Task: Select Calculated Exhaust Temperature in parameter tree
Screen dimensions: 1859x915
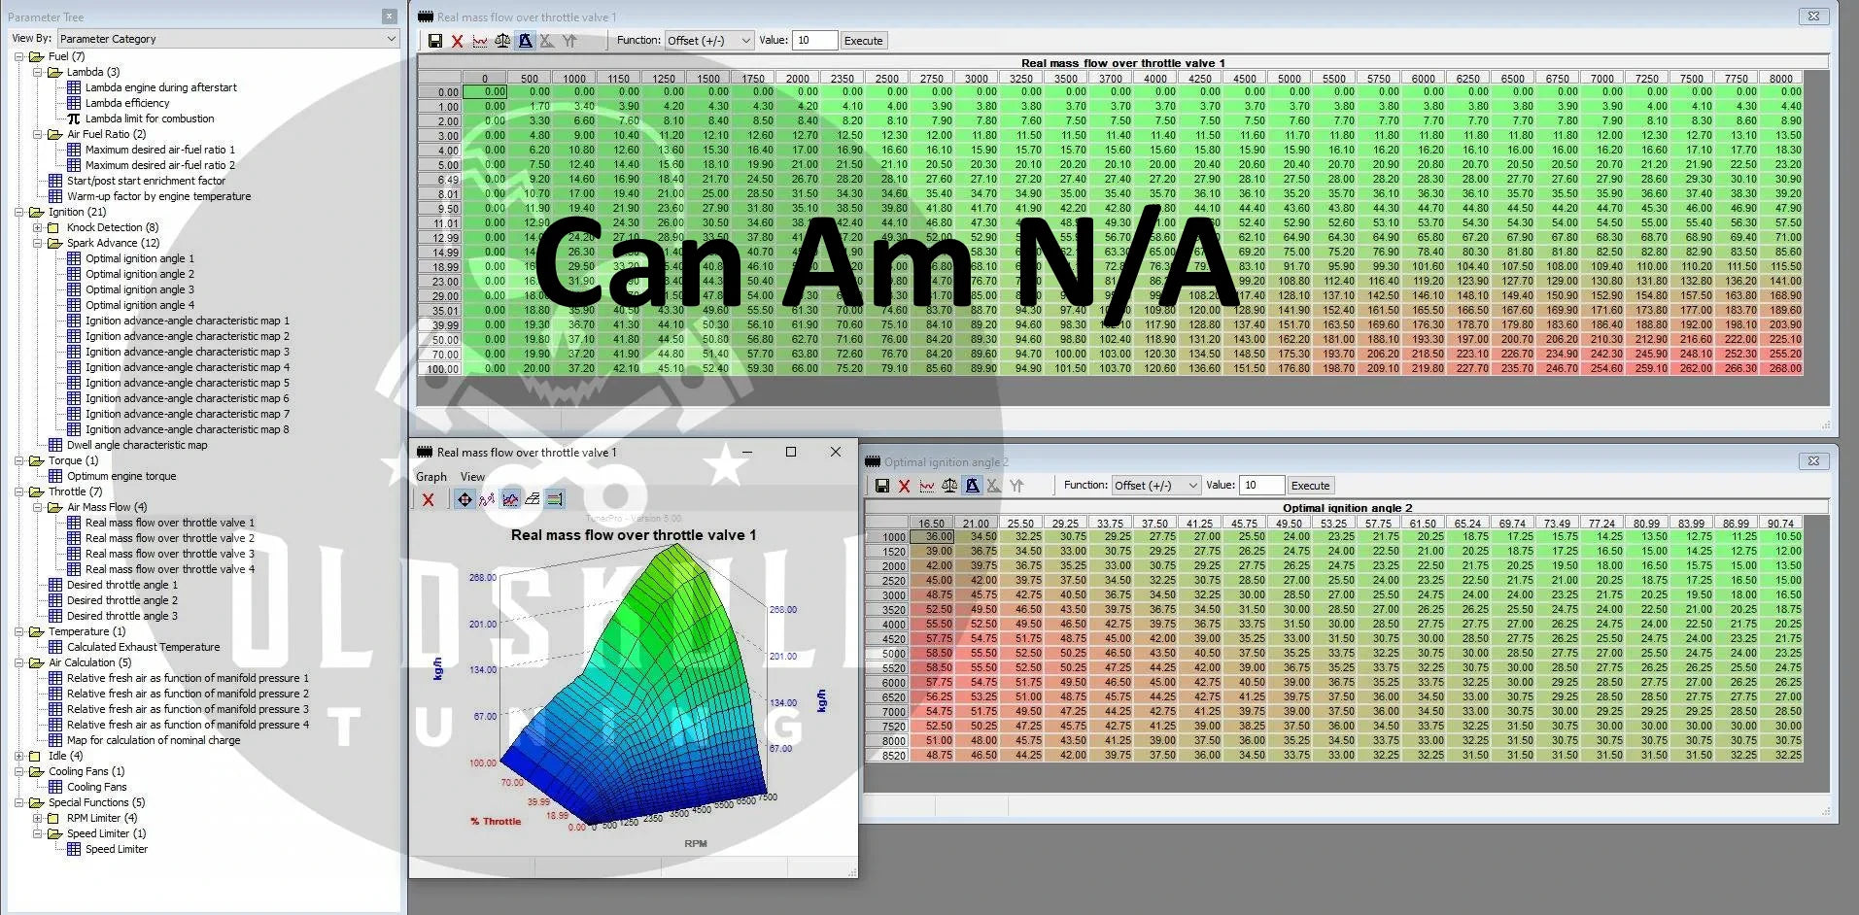Action: point(143,647)
